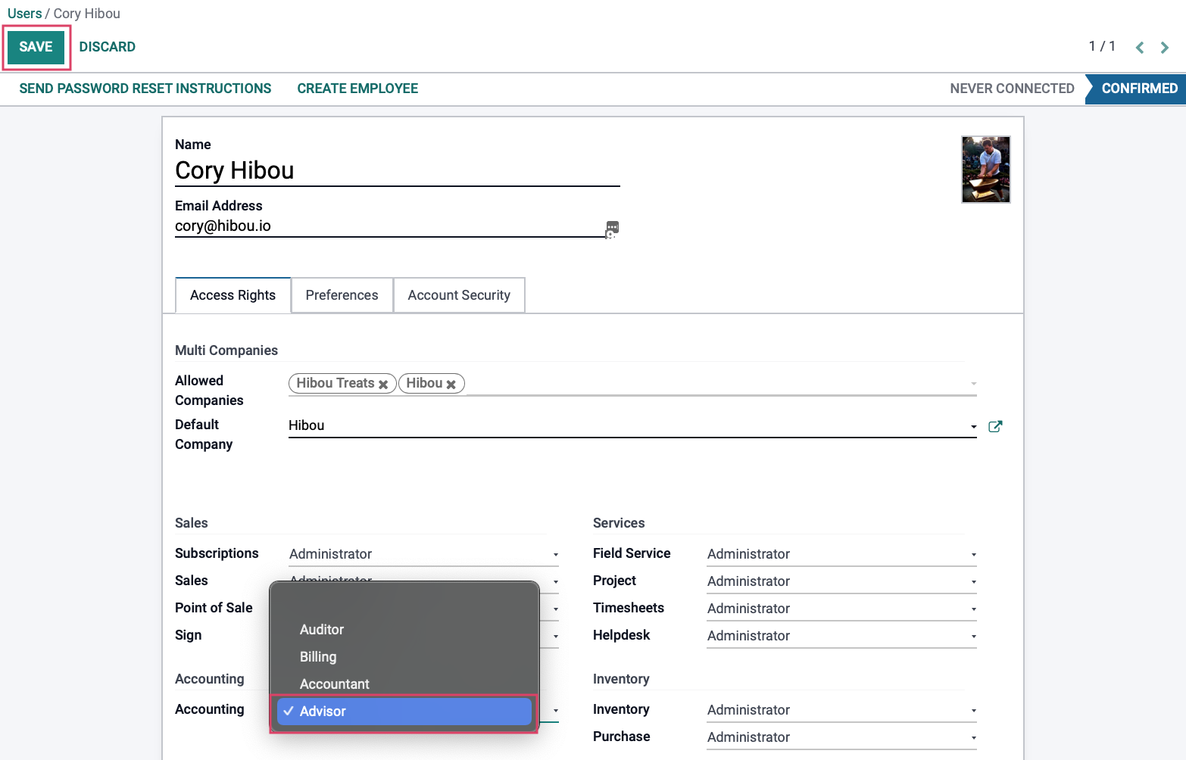Switch to Access Rights tab
The image size is (1186, 760).
tap(233, 295)
